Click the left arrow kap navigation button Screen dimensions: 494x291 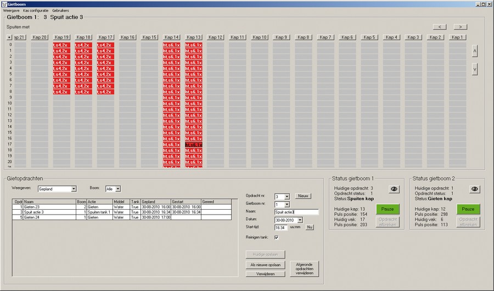click(440, 27)
